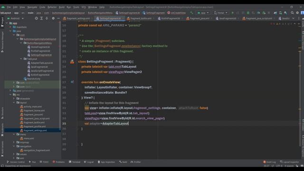Image resolution: width=304 pixels, height=171 pixels.
Task: Open Project panel options gear
Action: 53,18
